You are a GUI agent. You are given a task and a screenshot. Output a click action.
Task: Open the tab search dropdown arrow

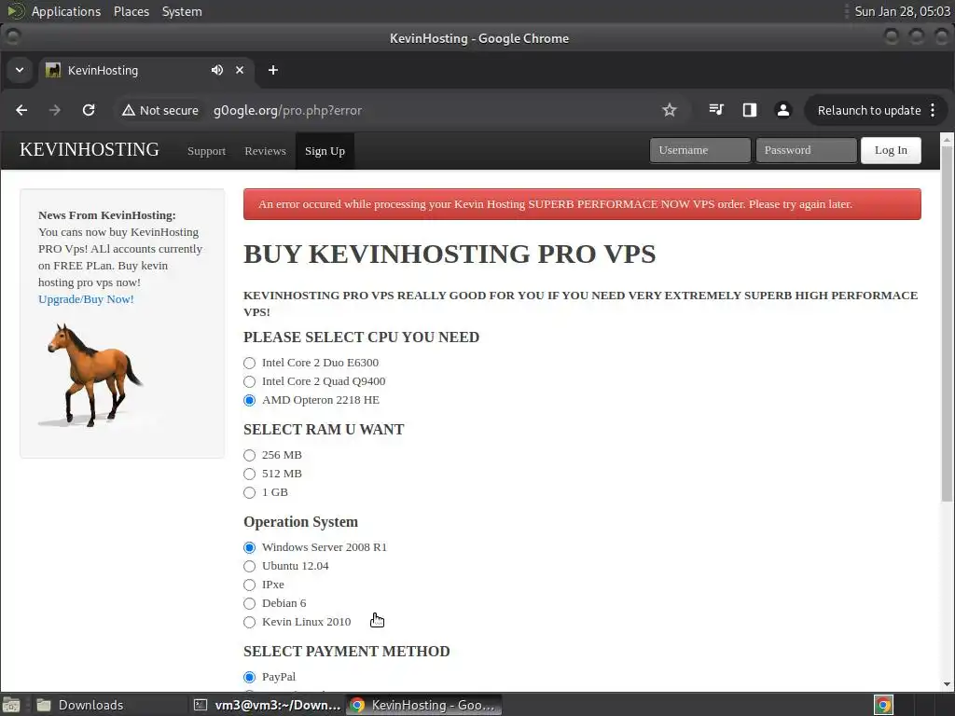pyautogui.click(x=20, y=70)
